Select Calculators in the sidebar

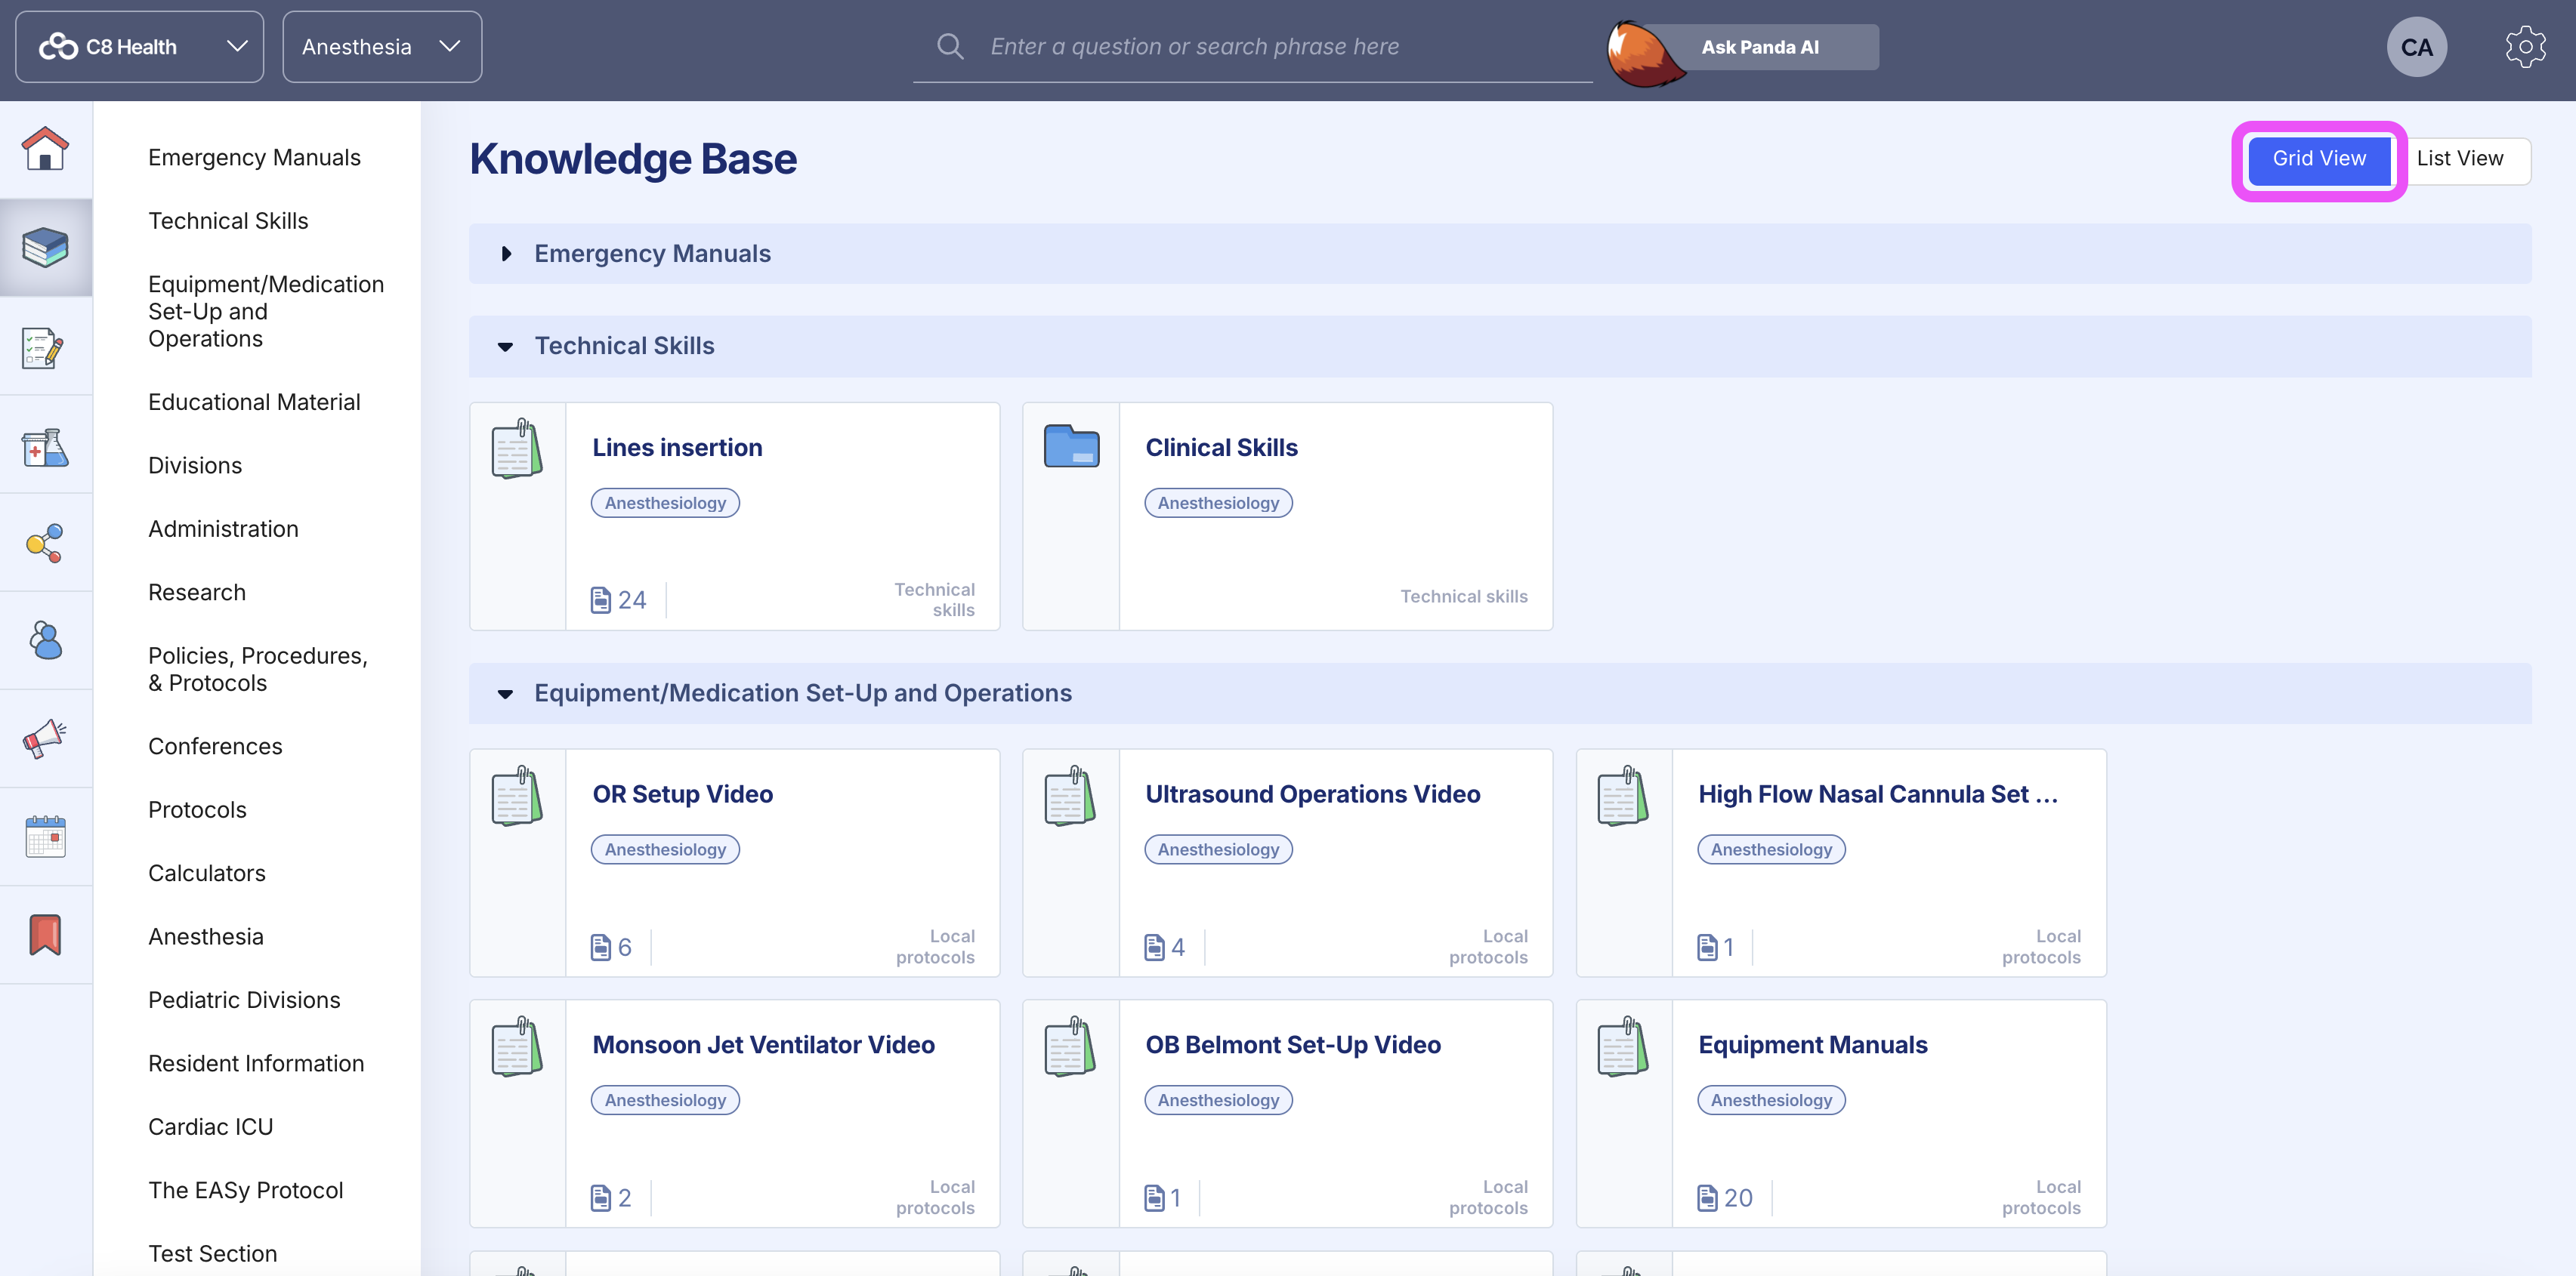click(x=207, y=874)
